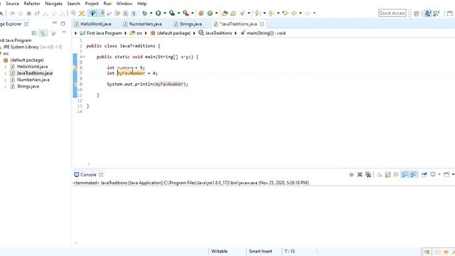Click the Next Annotation arrow icon
This screenshot has height=256, width=455.
[x=257, y=13]
